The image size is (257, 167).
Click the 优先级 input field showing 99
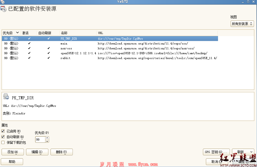point(40,139)
